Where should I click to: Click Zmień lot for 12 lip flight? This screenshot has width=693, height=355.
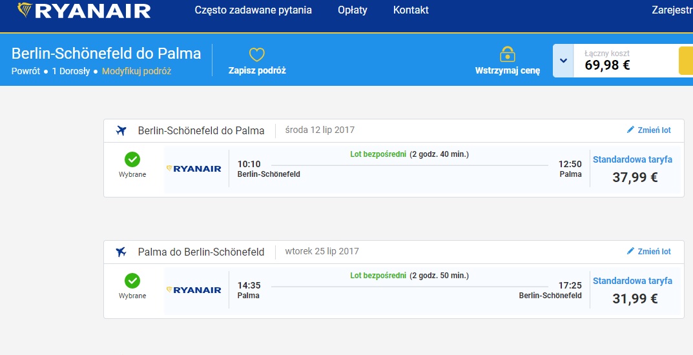654,130
